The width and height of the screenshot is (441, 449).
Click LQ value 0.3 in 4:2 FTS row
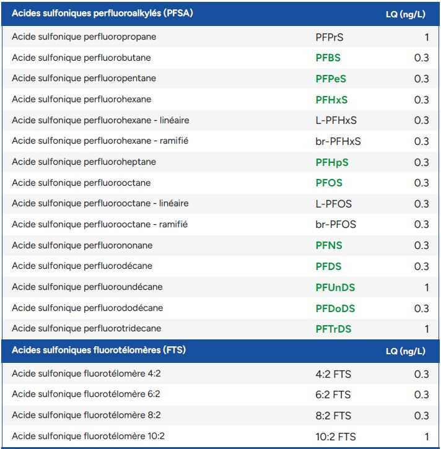422,374
